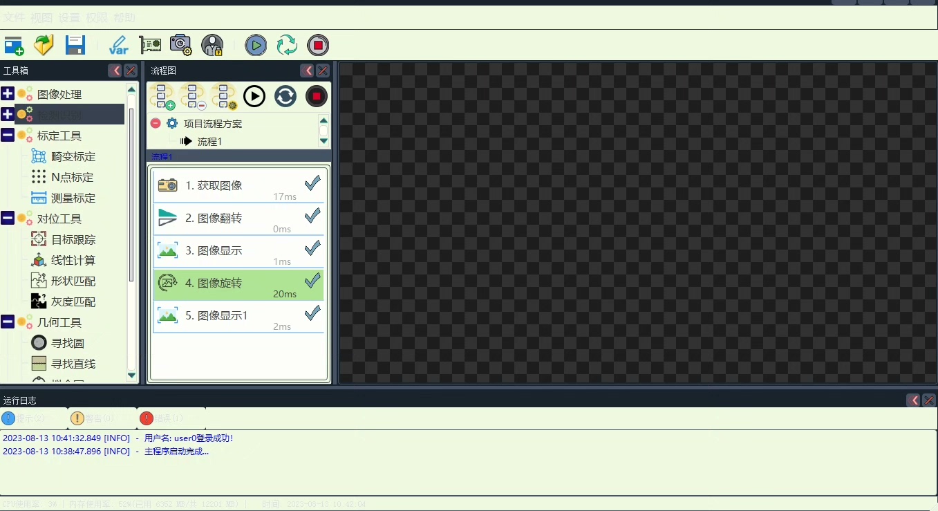Click the user0 login success log line
Image resolution: width=938 pixels, height=511 pixels.
[118, 438]
